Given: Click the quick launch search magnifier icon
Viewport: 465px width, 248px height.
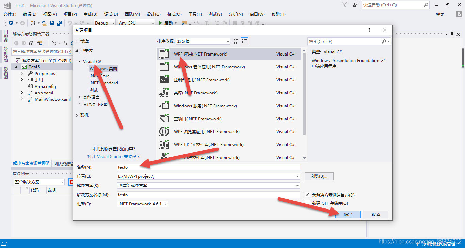Looking at the screenshot, I should [426, 5].
